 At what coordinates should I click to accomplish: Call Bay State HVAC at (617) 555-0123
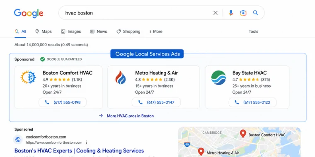coord(252,102)
